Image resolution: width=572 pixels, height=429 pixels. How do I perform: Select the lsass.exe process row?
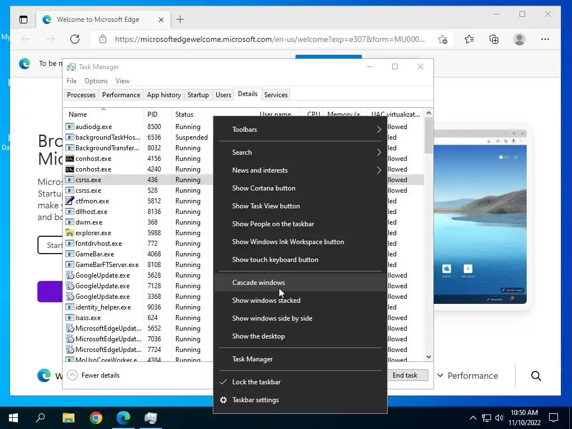(x=139, y=318)
